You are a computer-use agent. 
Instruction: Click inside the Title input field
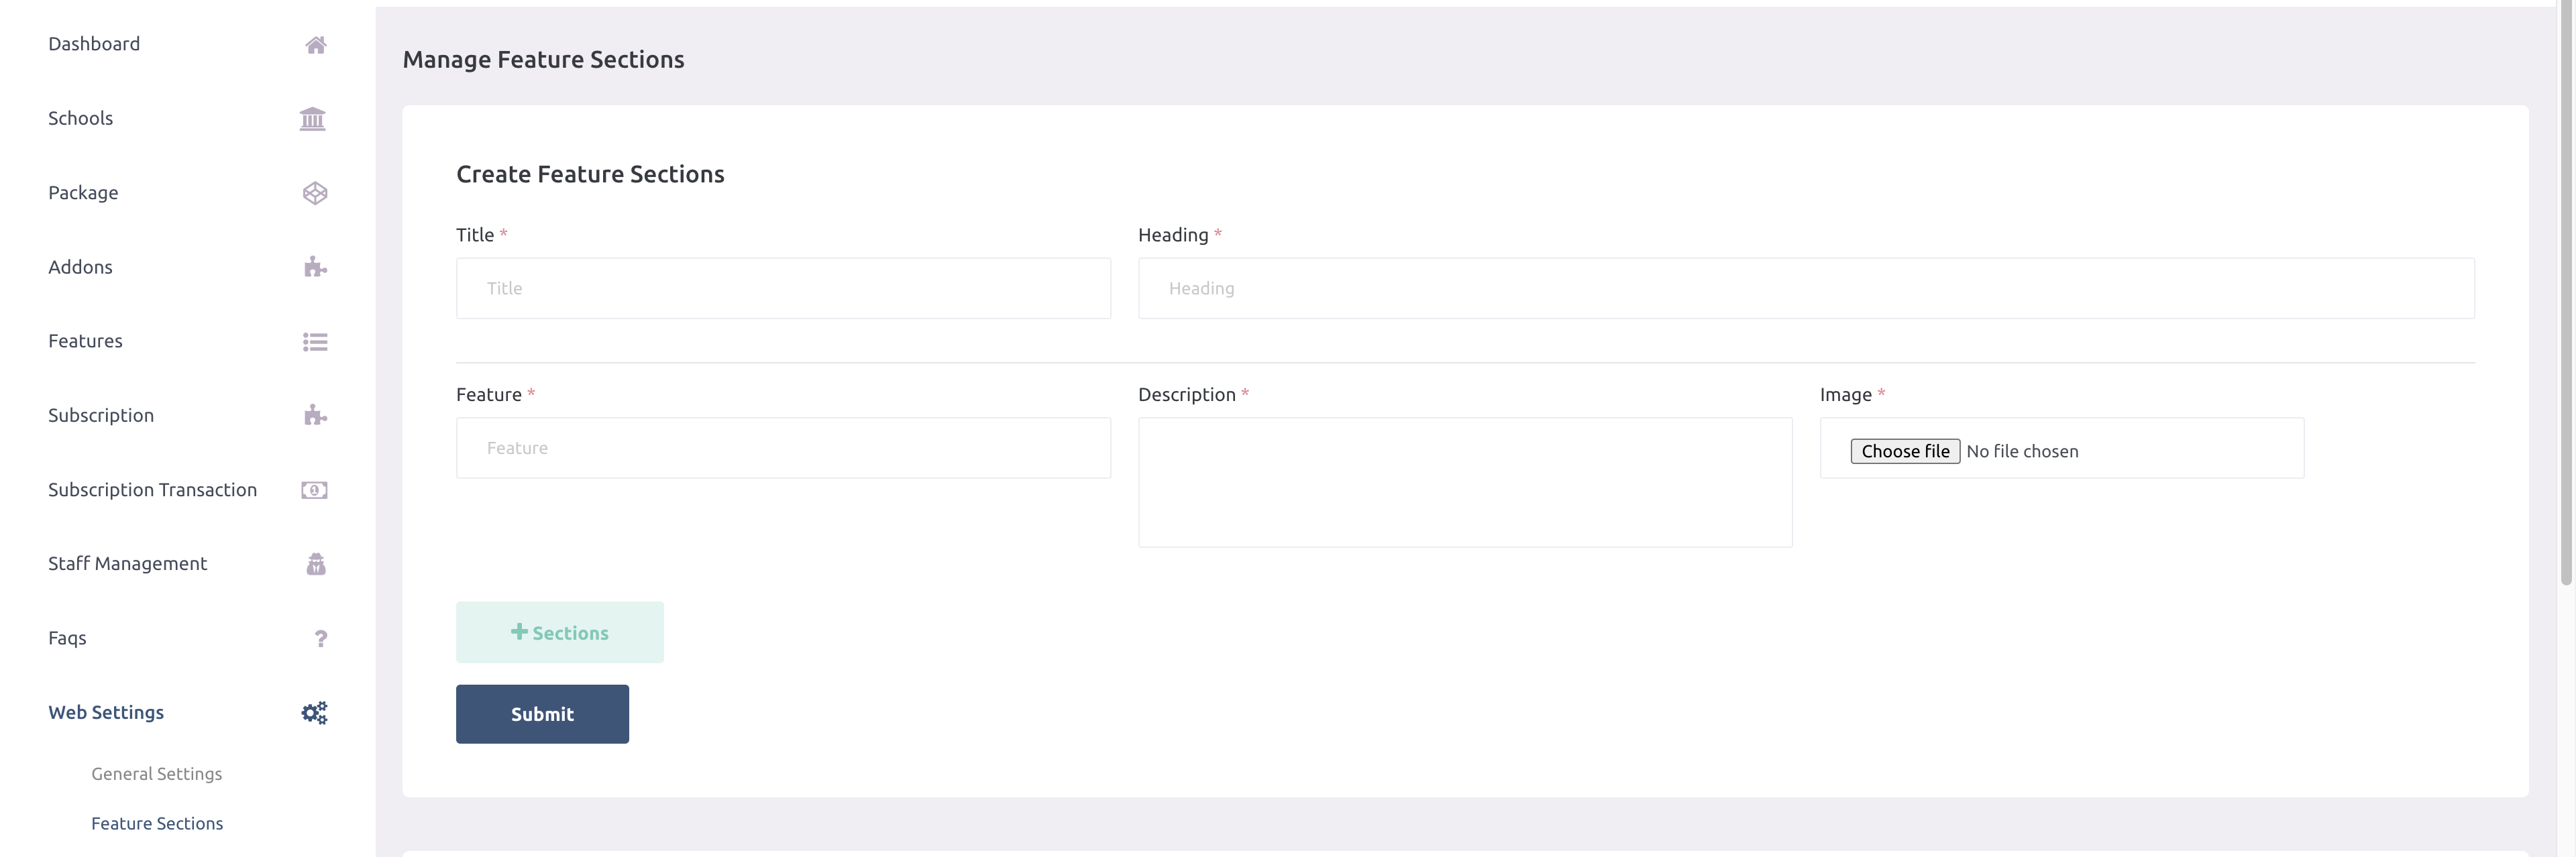pyautogui.click(x=783, y=288)
